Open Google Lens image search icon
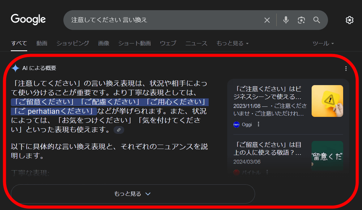362x210 pixels. [301, 20]
